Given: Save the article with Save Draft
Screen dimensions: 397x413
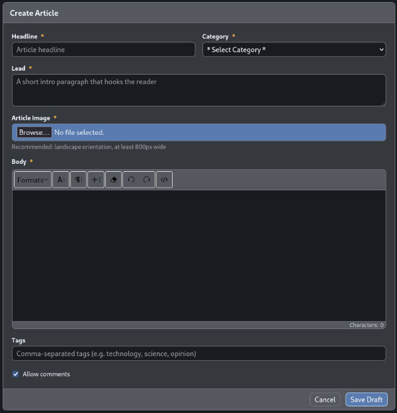Looking at the screenshot, I should click(x=366, y=400).
